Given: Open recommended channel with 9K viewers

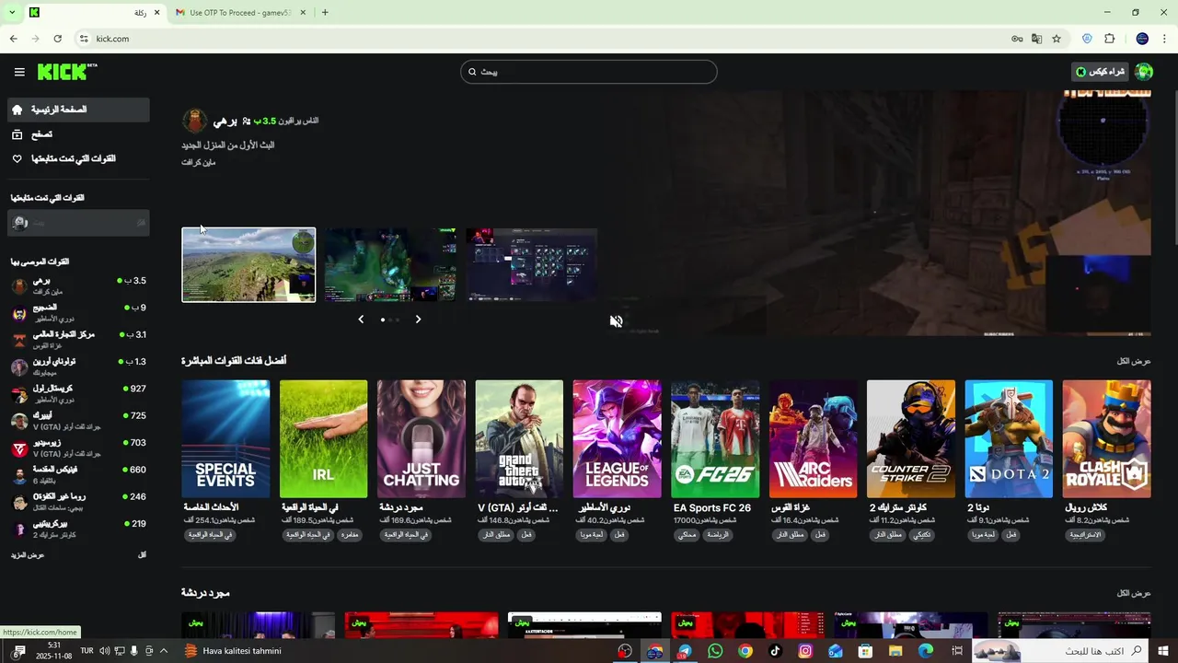Looking at the screenshot, I should [78, 312].
